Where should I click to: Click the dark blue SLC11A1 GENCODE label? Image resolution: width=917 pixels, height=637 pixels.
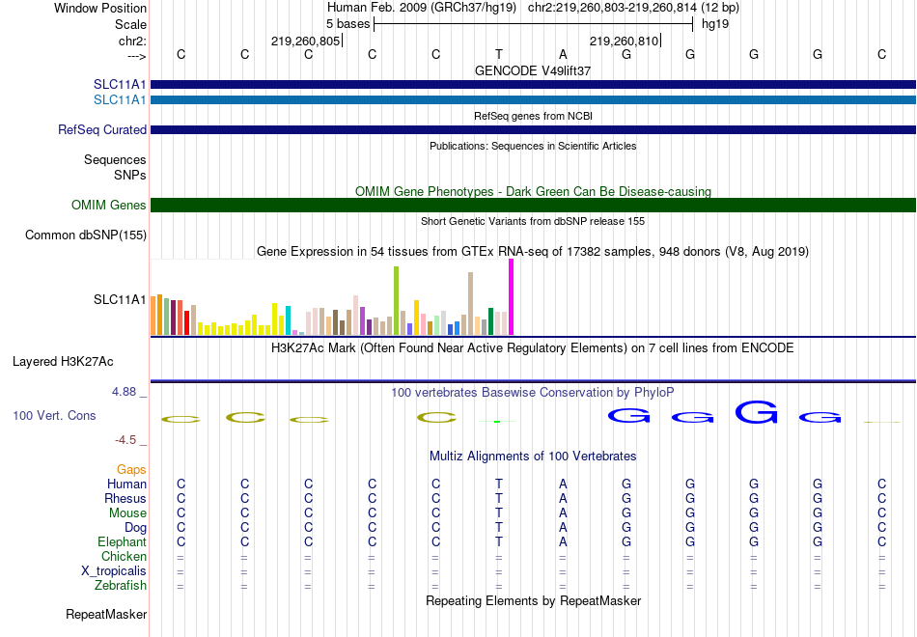click(120, 85)
